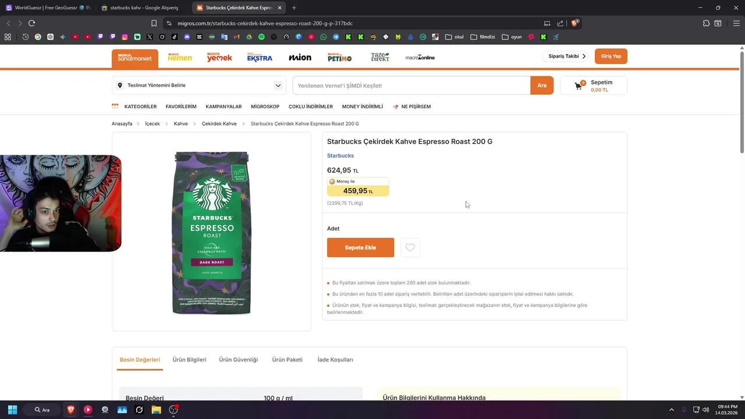
Task: Open the MONEY İNDİRİMLİ menu item
Action: (x=363, y=106)
